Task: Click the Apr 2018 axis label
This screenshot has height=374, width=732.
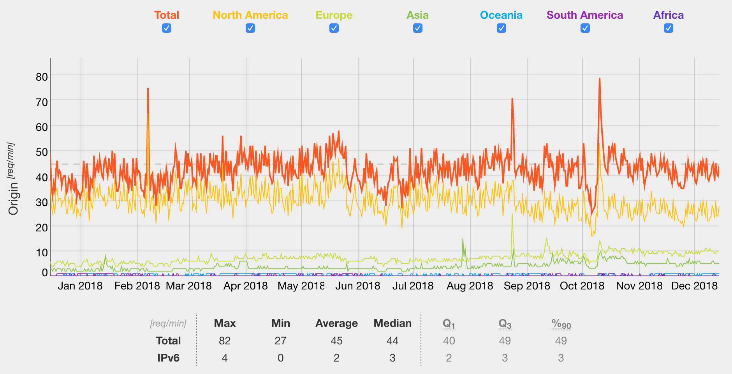Action: pos(246,286)
